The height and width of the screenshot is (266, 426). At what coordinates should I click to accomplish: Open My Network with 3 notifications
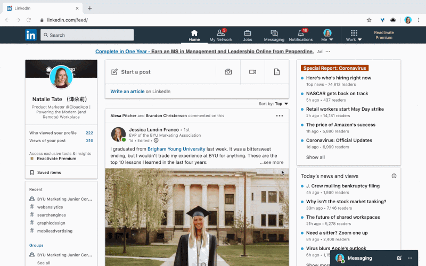click(x=220, y=36)
